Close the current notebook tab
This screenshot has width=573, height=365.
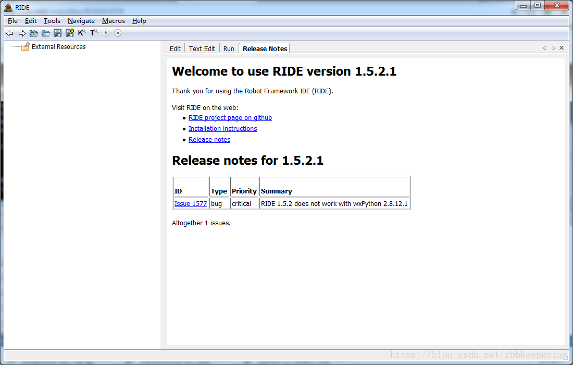[562, 48]
